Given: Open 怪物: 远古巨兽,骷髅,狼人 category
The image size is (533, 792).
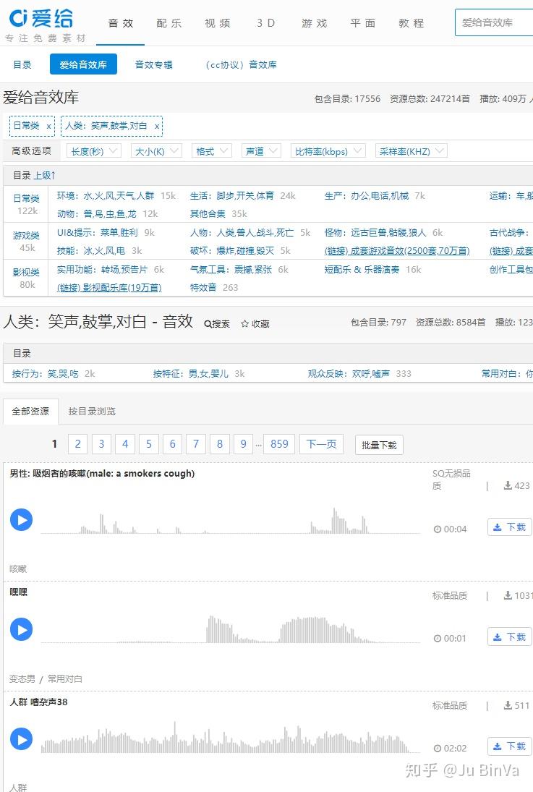Looking at the screenshot, I should tap(375, 233).
